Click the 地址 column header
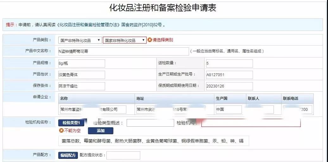Viewport: 328px width, 162px height. tap(140, 99)
